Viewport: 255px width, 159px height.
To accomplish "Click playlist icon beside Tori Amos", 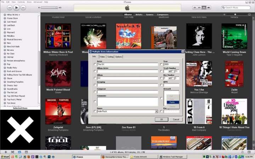I will 5,103.
